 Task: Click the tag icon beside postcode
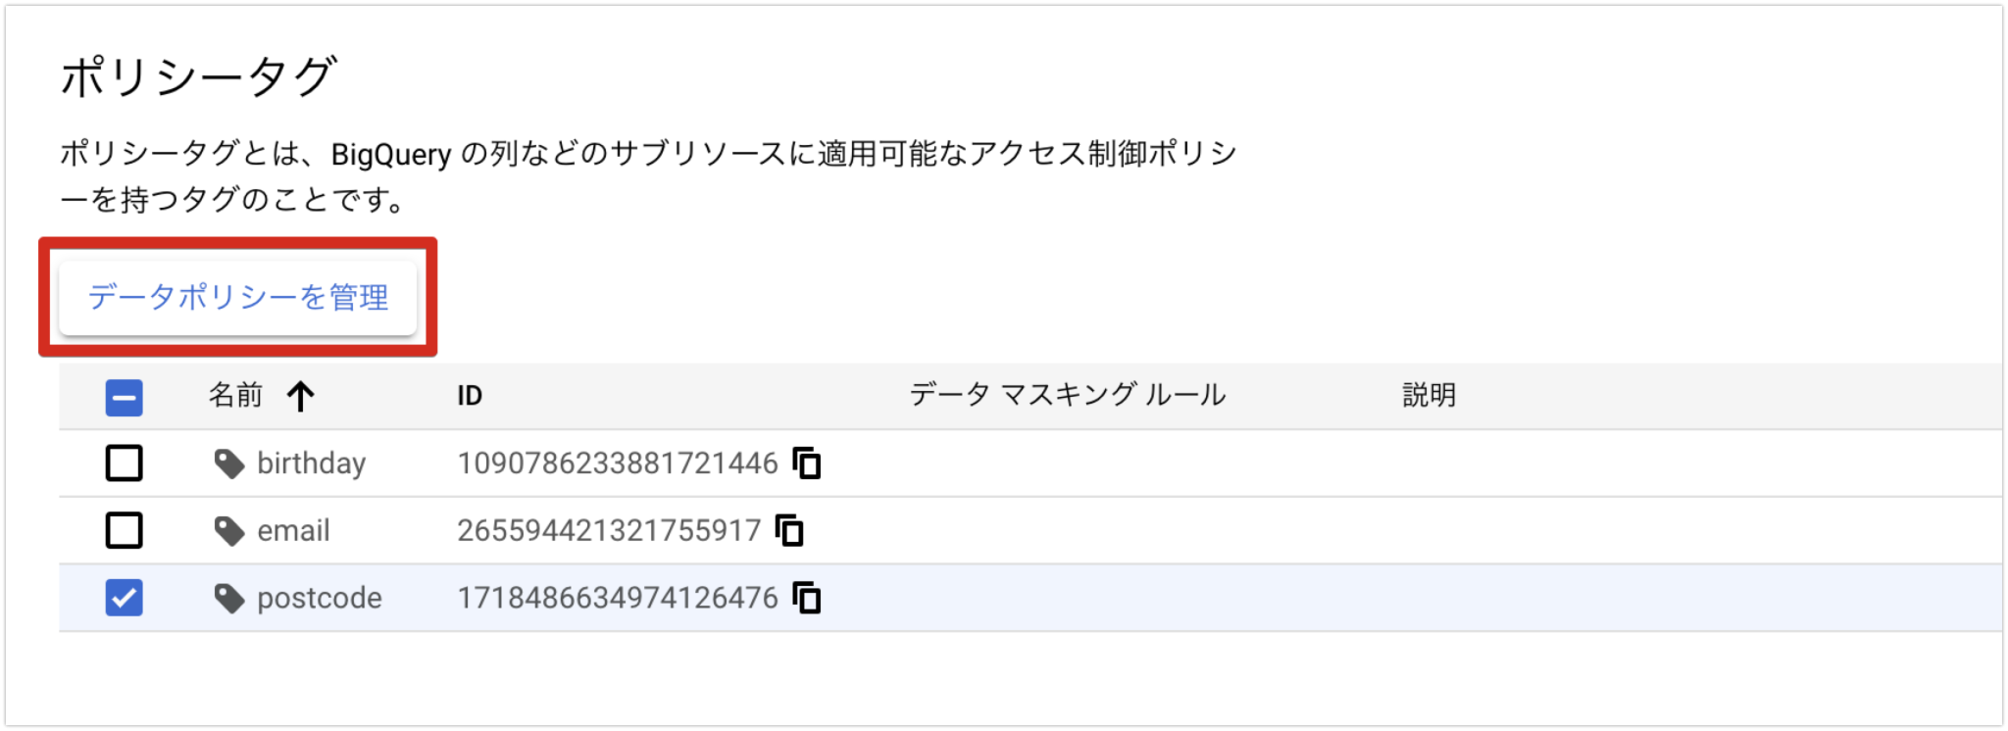pos(228,597)
